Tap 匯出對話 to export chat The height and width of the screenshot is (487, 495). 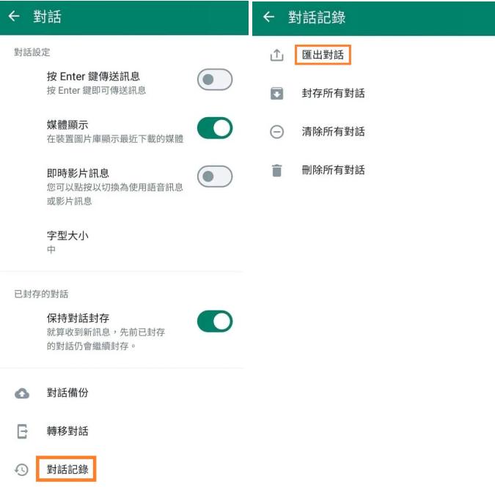323,55
